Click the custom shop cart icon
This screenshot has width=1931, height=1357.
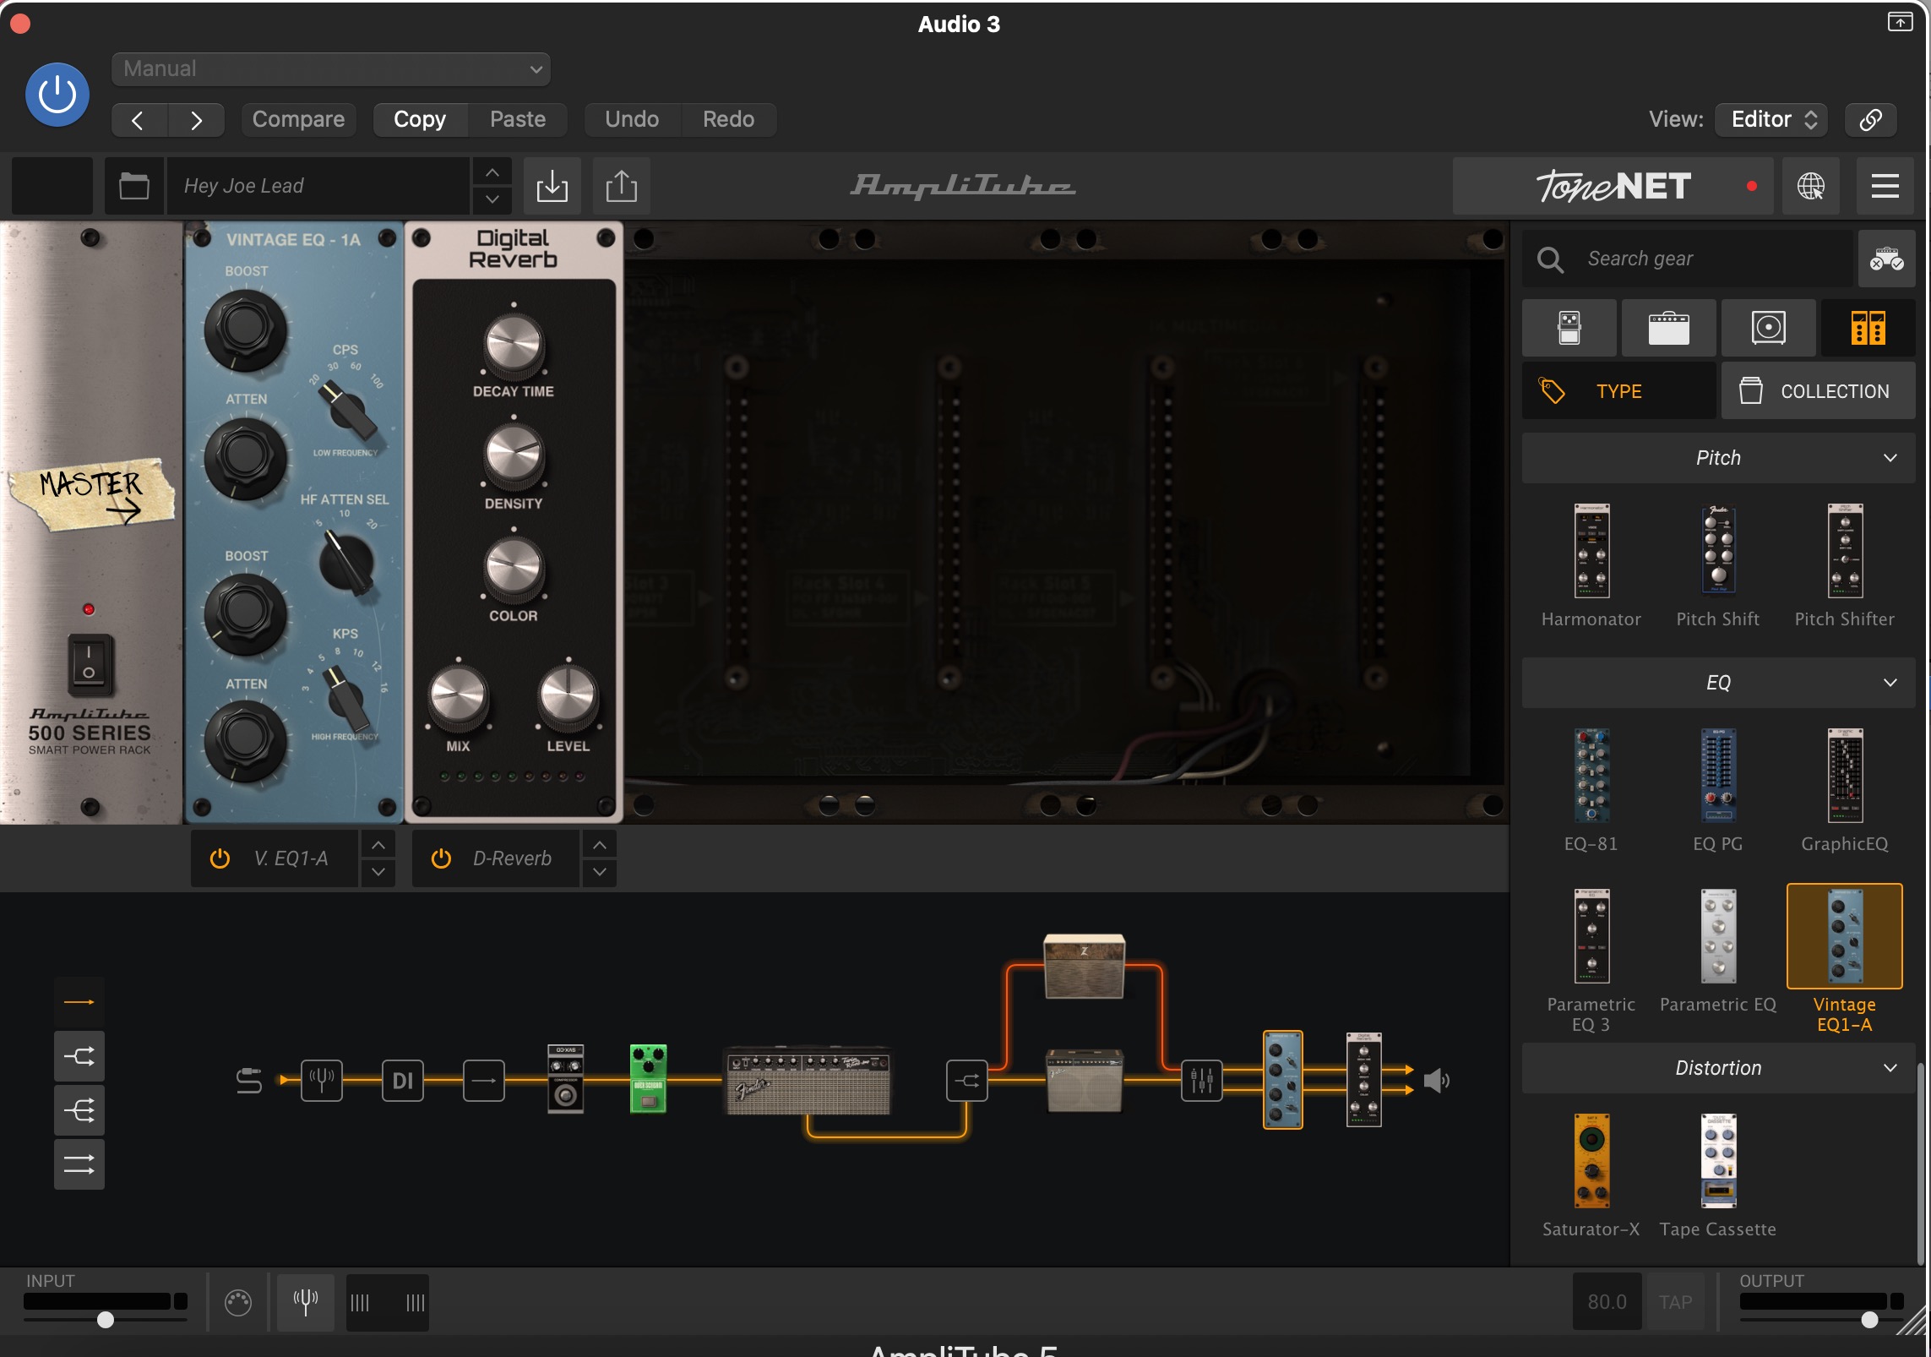click(x=1886, y=259)
